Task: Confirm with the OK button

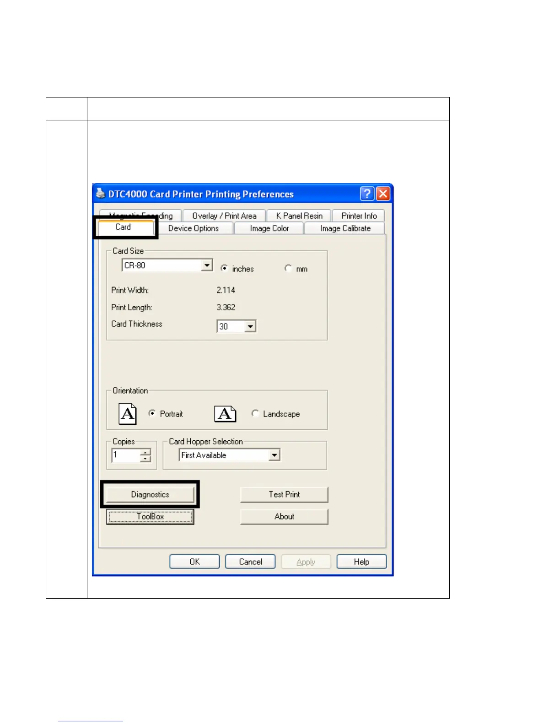Action: [x=194, y=562]
